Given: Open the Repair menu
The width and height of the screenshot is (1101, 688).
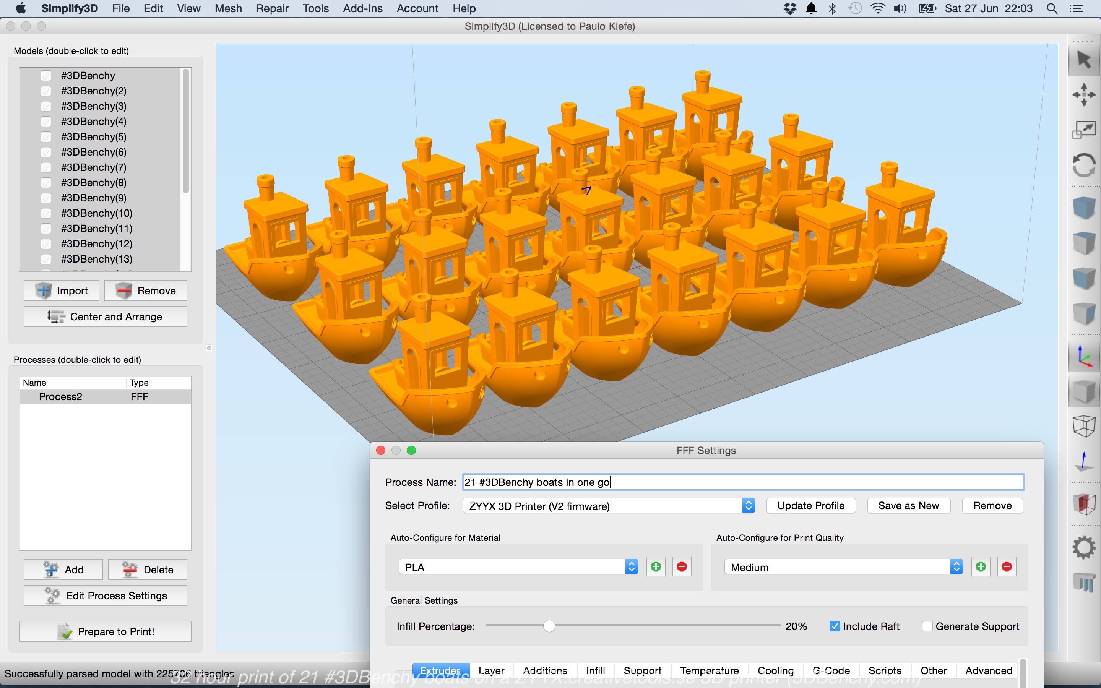Looking at the screenshot, I should click(272, 9).
